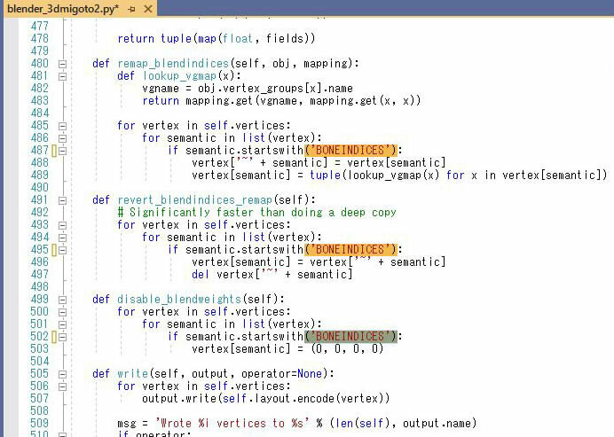Click line number 483
This screenshot has width=614, height=437.
point(40,100)
